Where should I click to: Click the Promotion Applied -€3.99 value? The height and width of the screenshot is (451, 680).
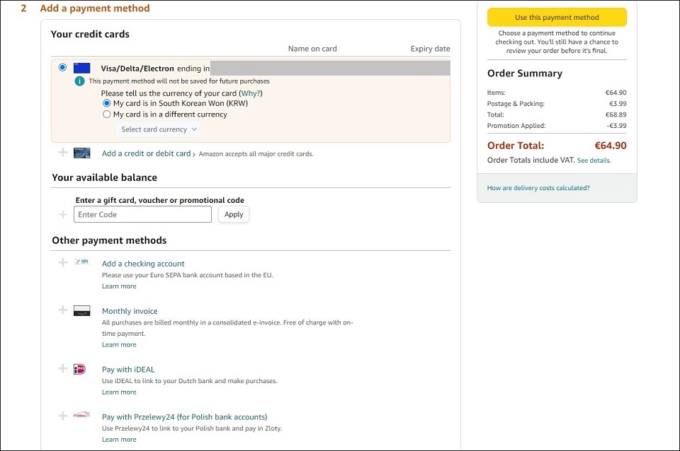(x=617, y=126)
